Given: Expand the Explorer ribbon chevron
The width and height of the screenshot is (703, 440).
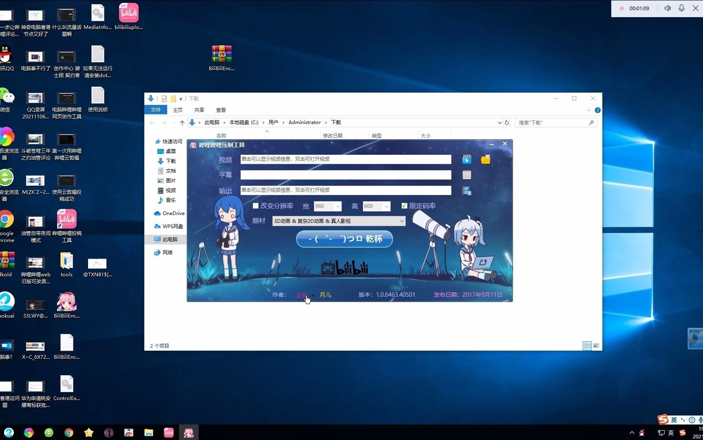Looking at the screenshot, I should (588, 110).
